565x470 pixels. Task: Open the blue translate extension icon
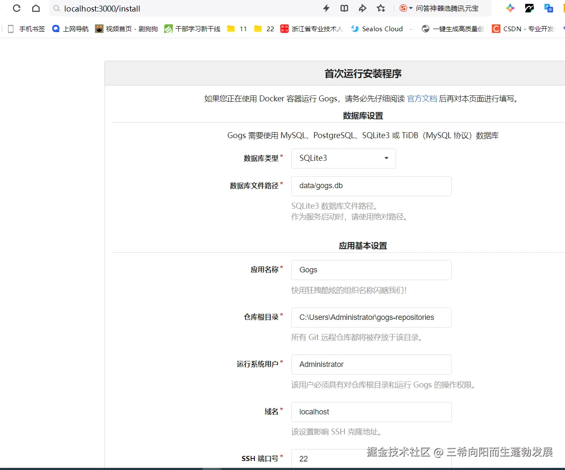549,8
